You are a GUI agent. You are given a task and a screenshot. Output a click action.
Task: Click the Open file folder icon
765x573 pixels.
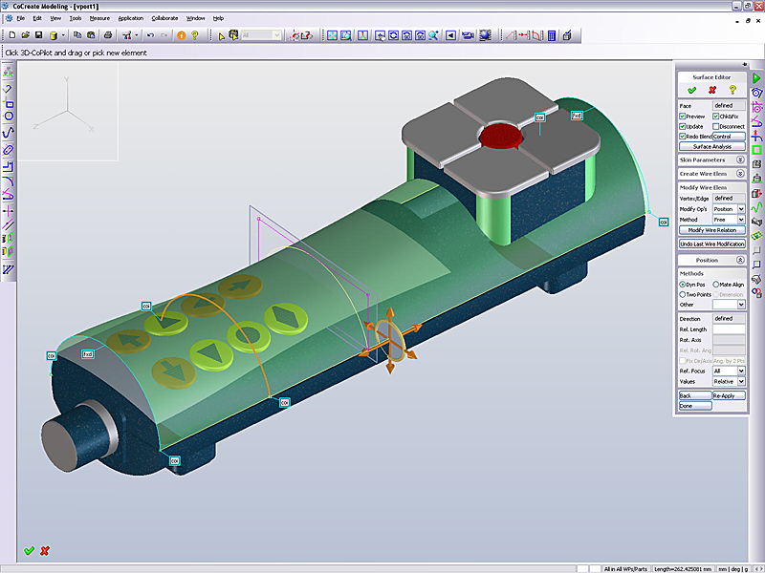(24, 35)
